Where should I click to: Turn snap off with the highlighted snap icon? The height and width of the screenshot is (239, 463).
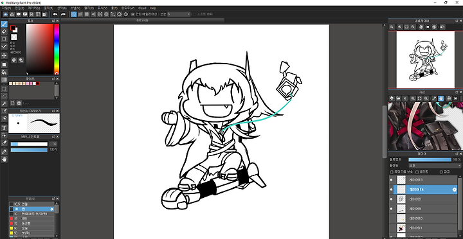(74, 14)
